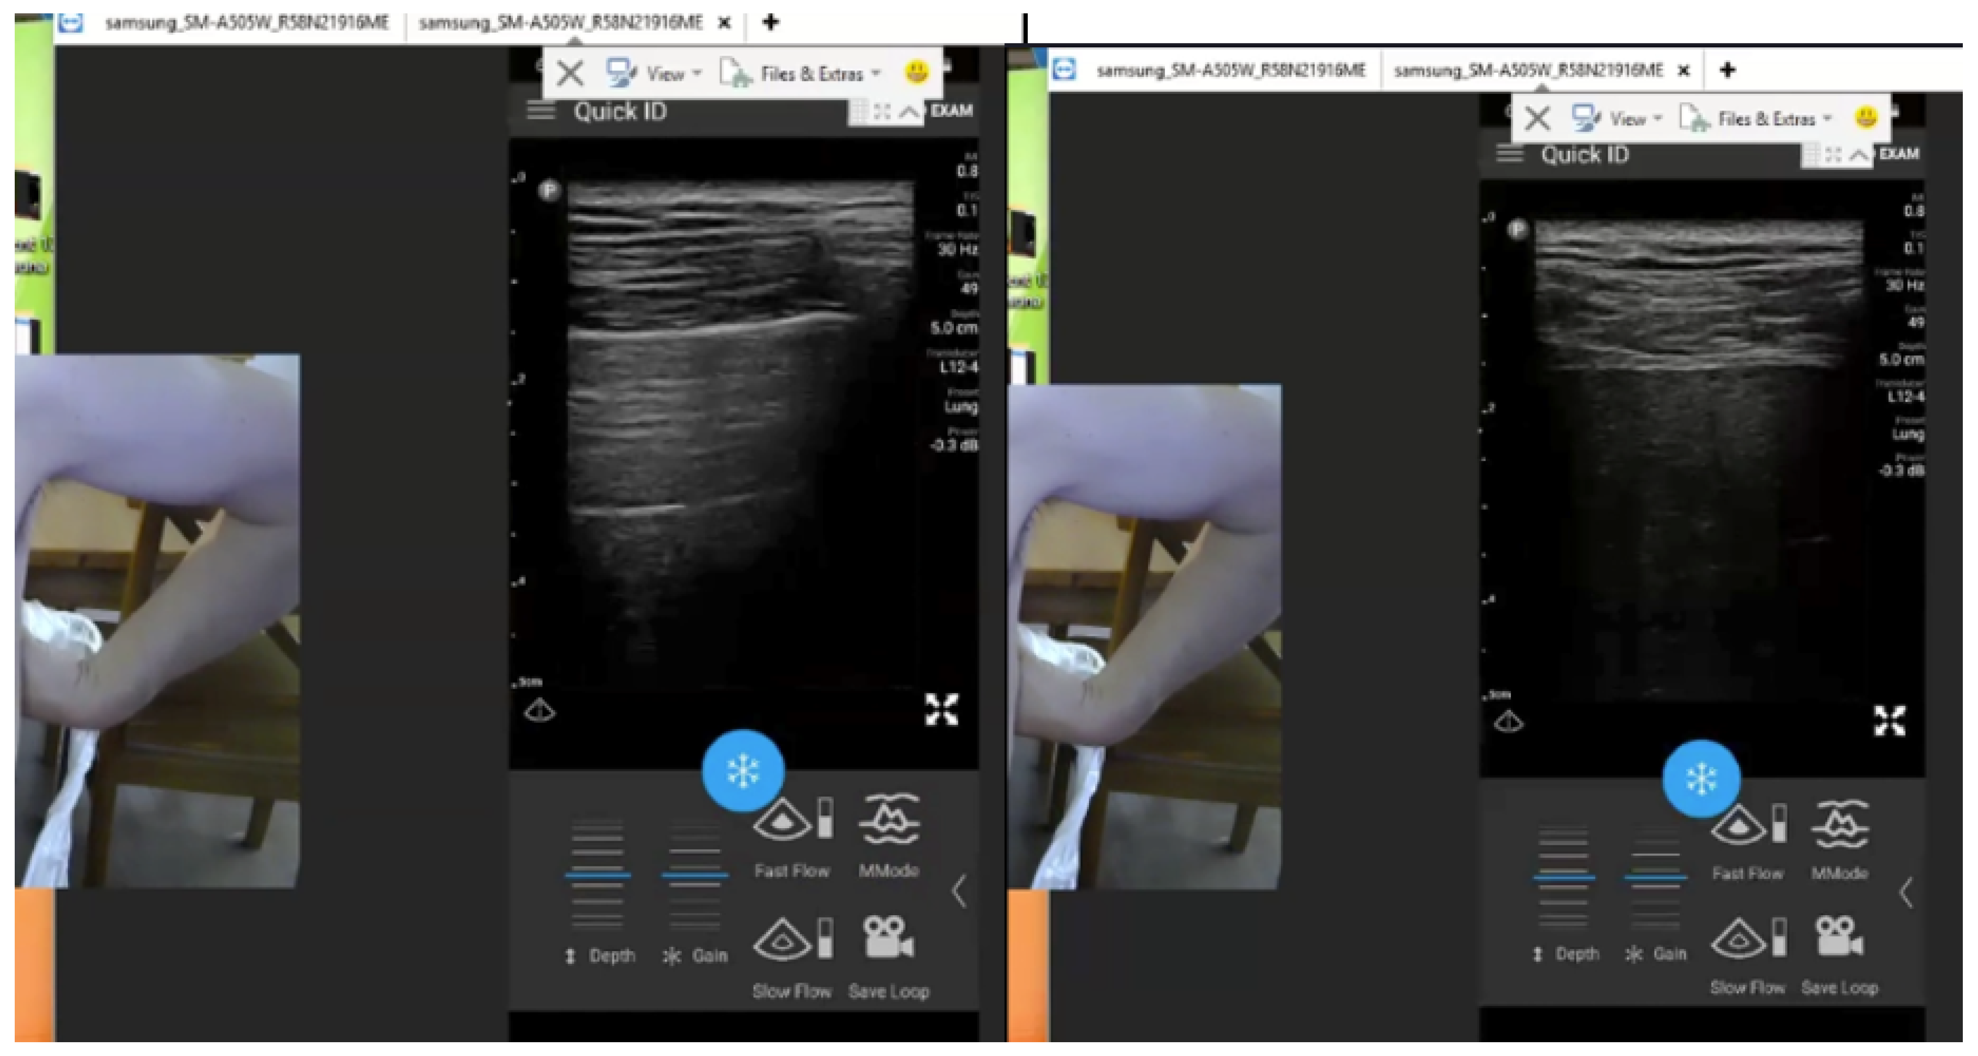Click TeamViewer logo icon in left window
The height and width of the screenshot is (1056, 1978).
pos(71,22)
